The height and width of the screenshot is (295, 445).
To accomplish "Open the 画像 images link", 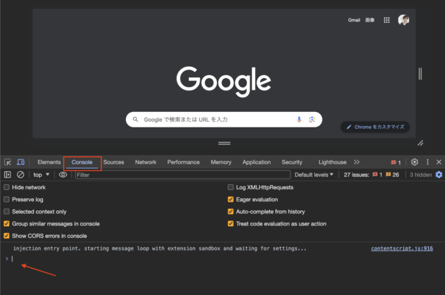I will 370,20.
